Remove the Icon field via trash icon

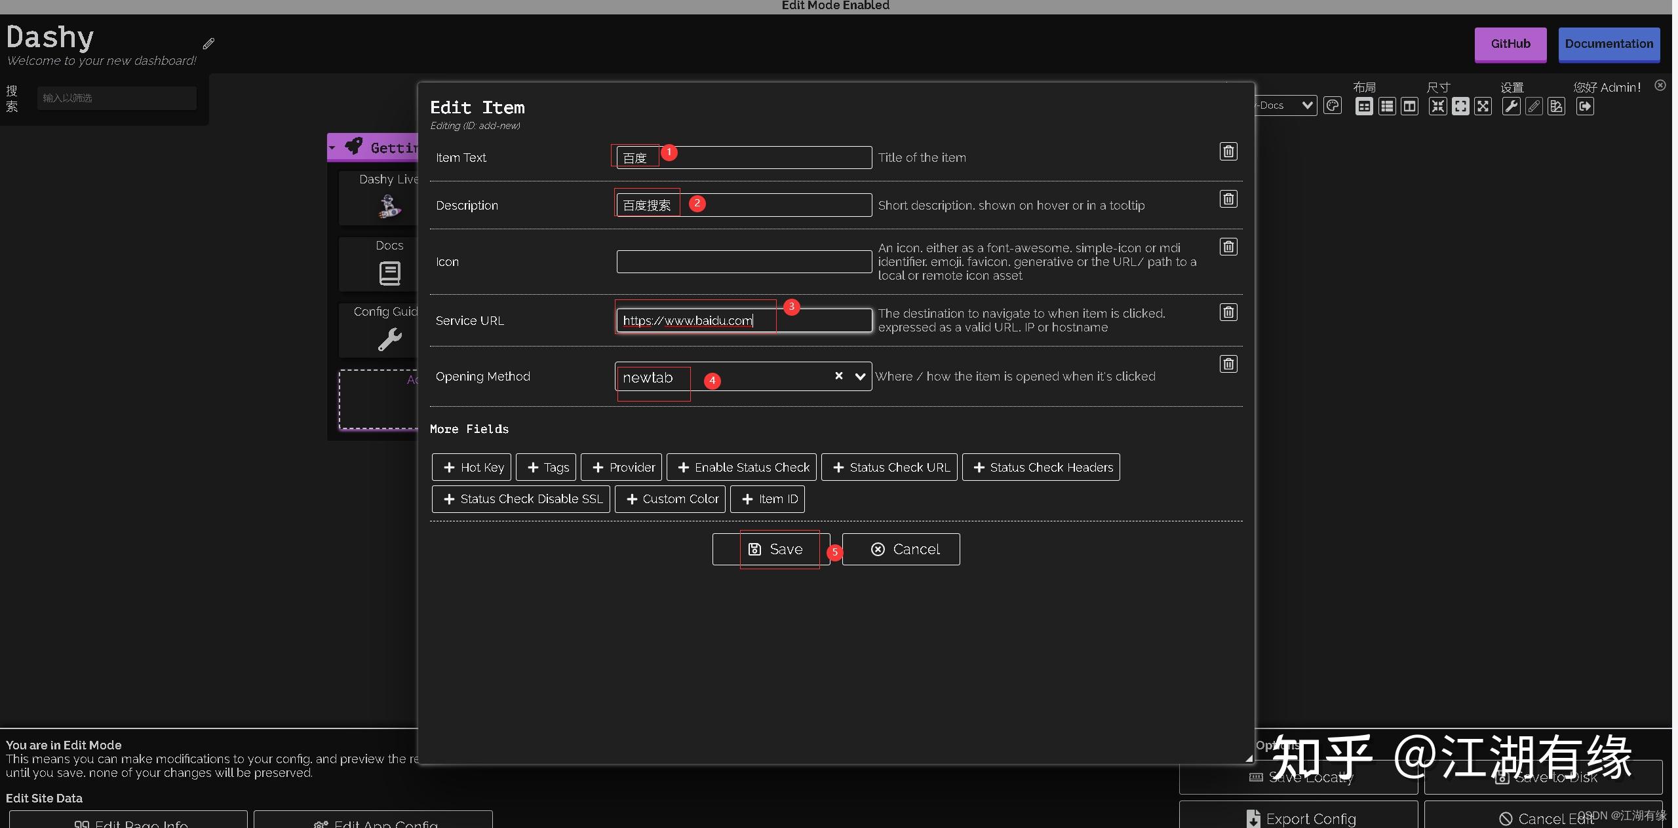click(x=1228, y=247)
